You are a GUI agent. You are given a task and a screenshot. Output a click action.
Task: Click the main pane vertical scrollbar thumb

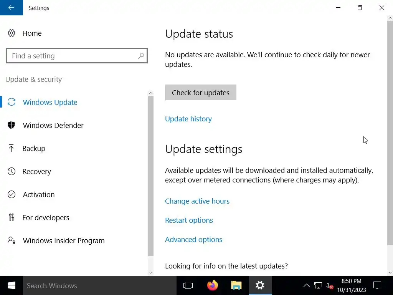coord(390,133)
